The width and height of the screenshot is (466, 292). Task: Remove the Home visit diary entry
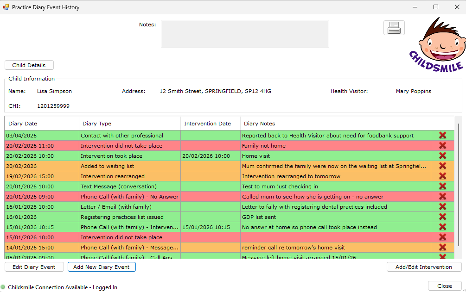click(442, 156)
